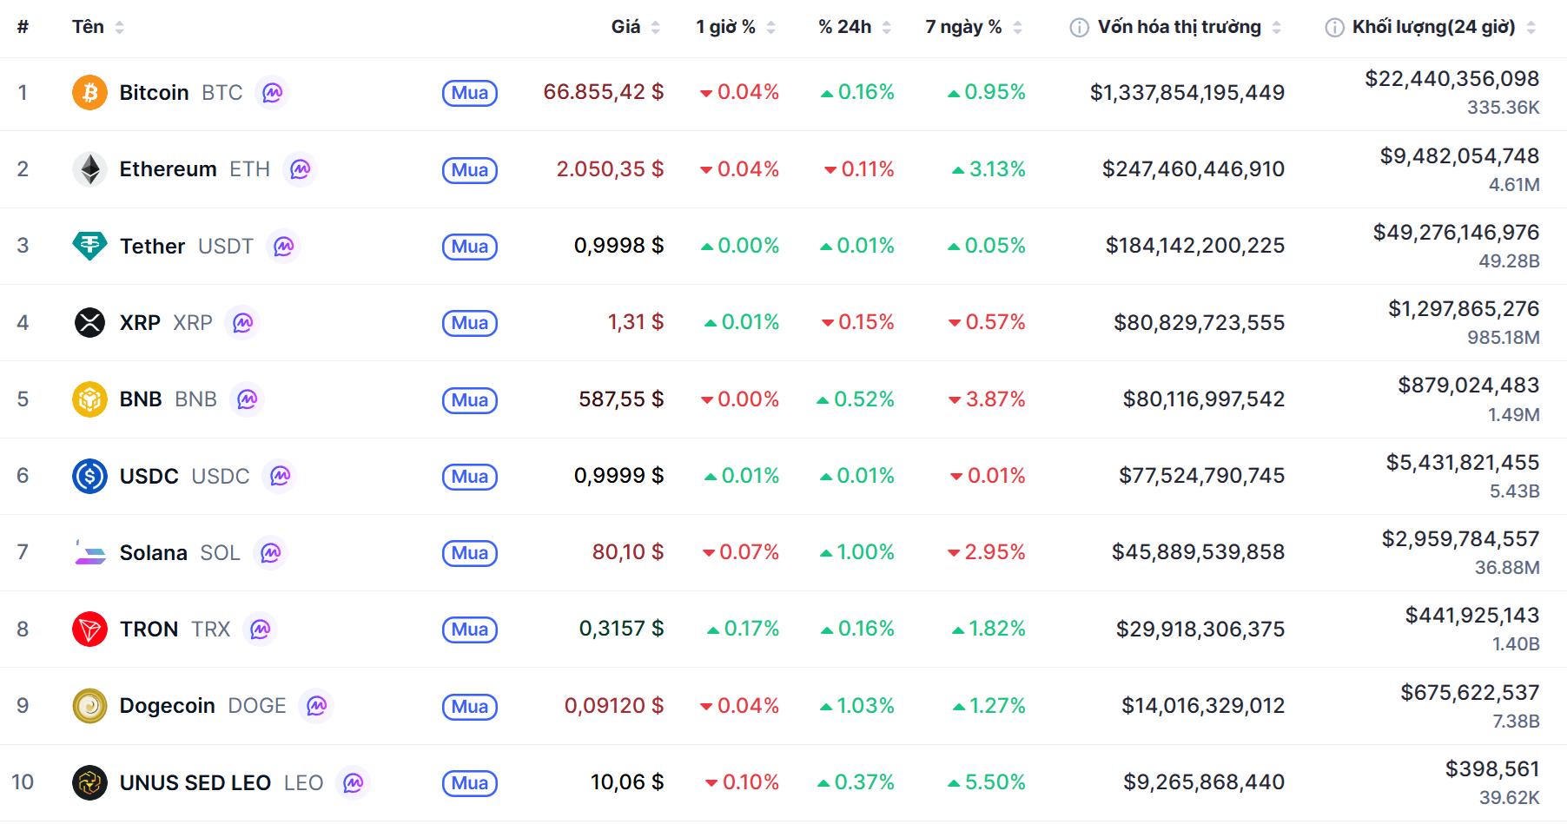Open the UNUS SED LEO name link
This screenshot has height=824, width=1567.
195,783
